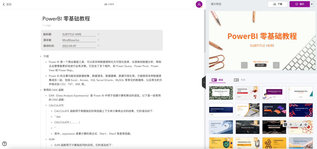
Task: Collapse the preview panel with side handle
Action: coord(204,82)
